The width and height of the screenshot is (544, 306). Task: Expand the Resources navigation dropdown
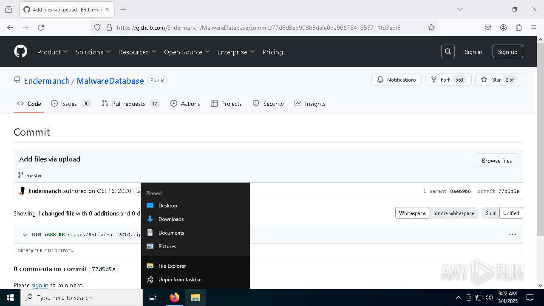137,52
